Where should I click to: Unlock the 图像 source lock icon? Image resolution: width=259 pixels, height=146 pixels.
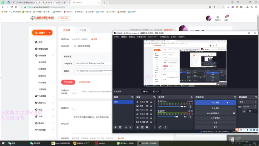click(151, 106)
